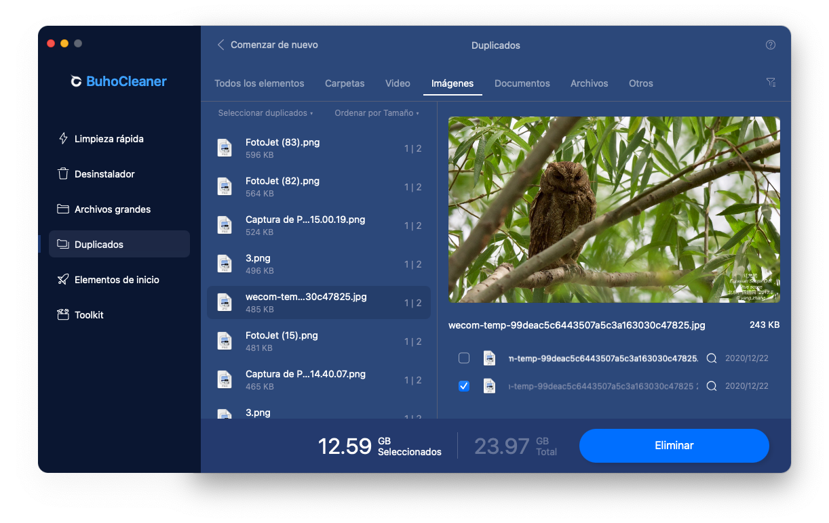The height and width of the screenshot is (523, 829).
Task: Select Captura de P...15.00.19.png row
Action: tap(318, 225)
